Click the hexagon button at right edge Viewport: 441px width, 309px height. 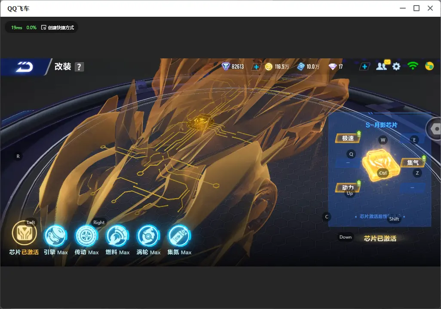[435, 129]
